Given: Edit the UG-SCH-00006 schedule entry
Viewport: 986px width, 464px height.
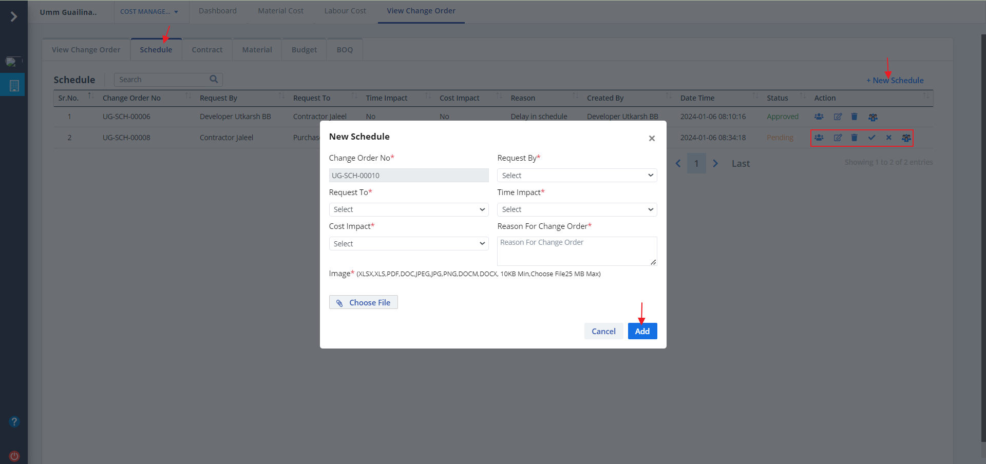Looking at the screenshot, I should point(838,117).
